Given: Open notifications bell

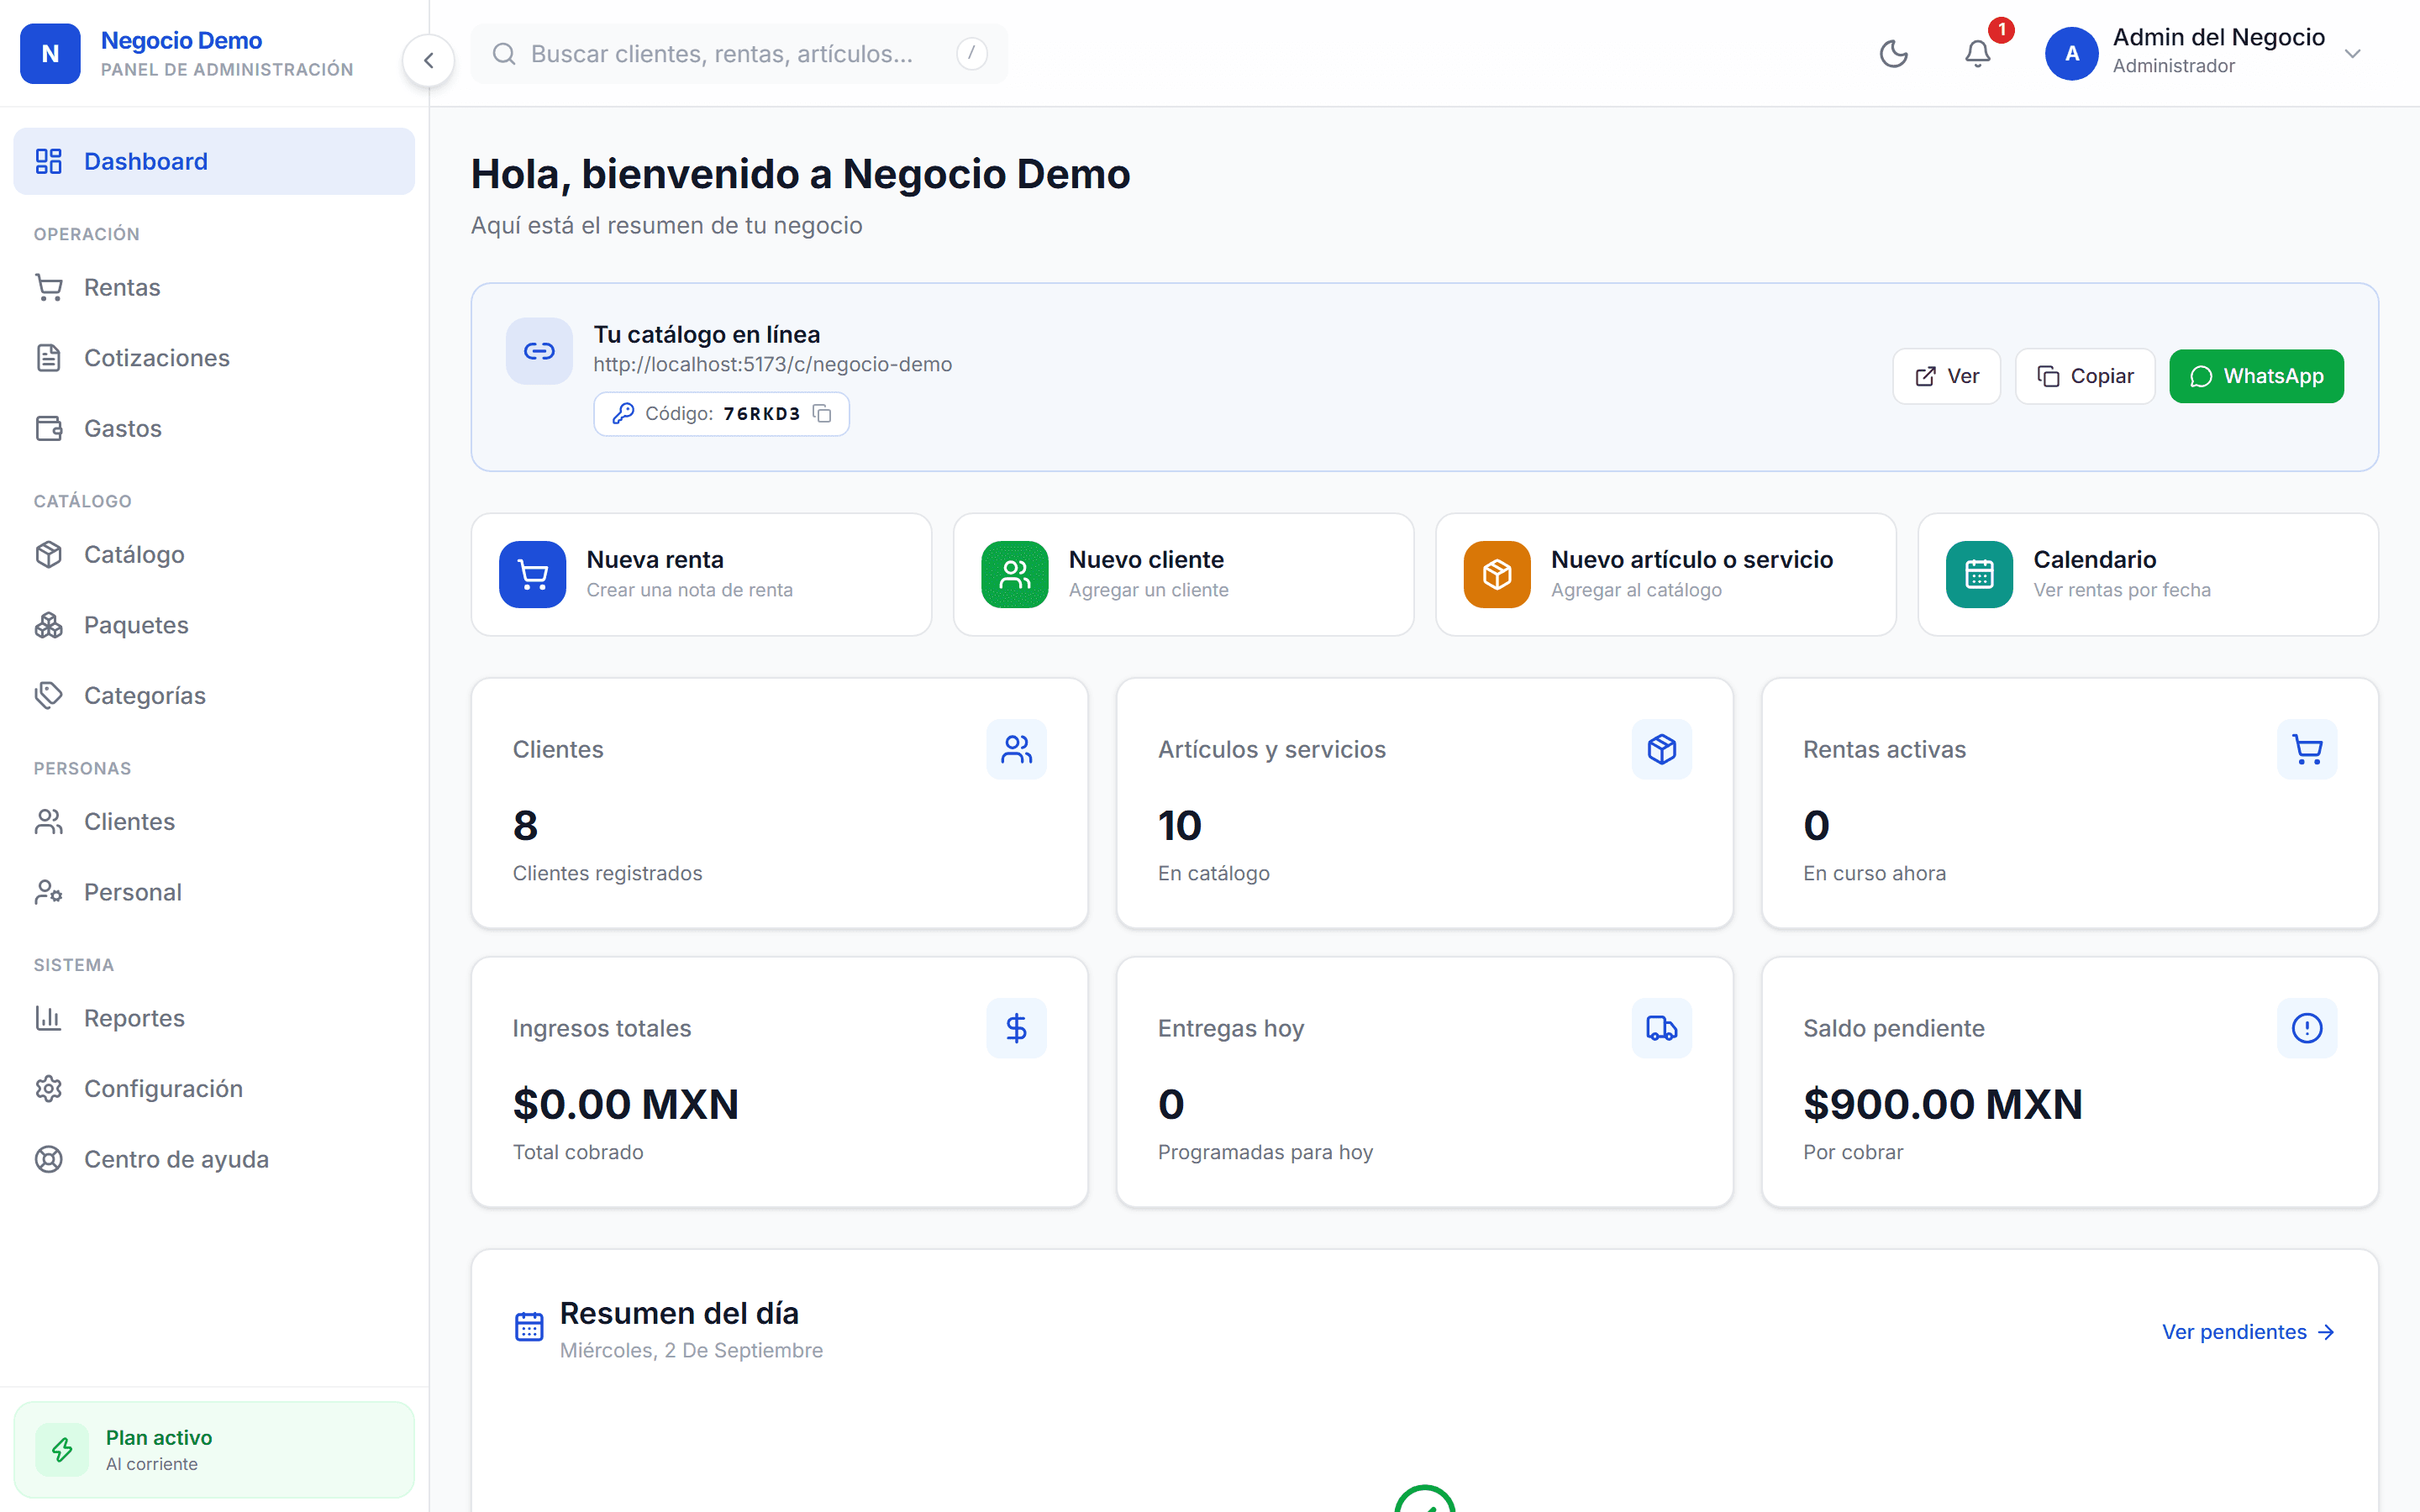Looking at the screenshot, I should click(1977, 54).
